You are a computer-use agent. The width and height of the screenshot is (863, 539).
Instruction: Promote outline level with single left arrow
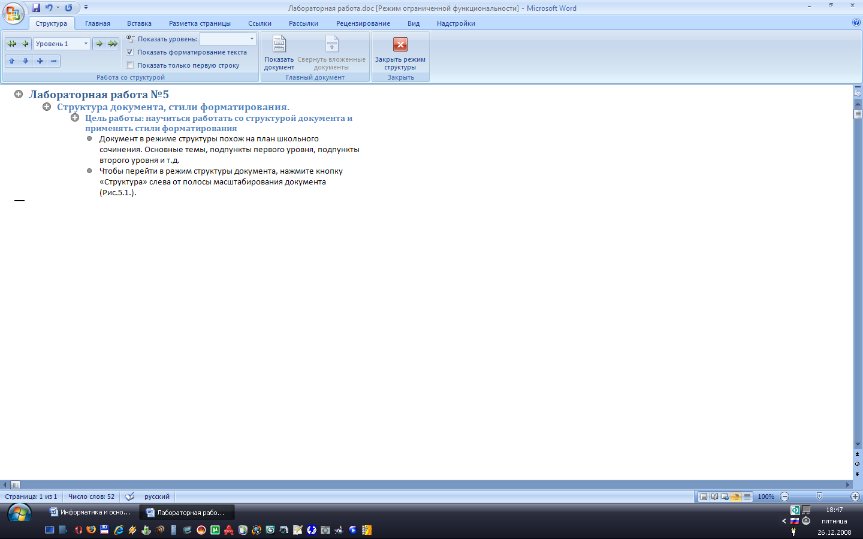tap(25, 44)
